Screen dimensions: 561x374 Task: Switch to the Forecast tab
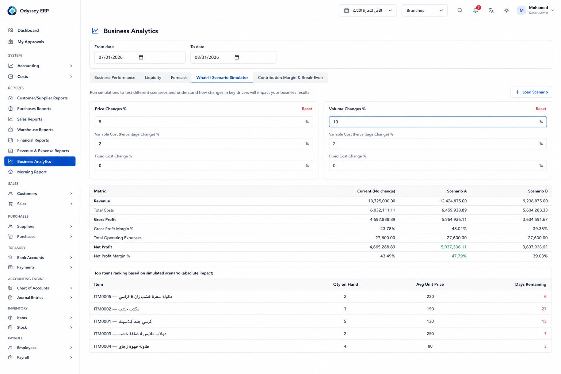tap(179, 77)
